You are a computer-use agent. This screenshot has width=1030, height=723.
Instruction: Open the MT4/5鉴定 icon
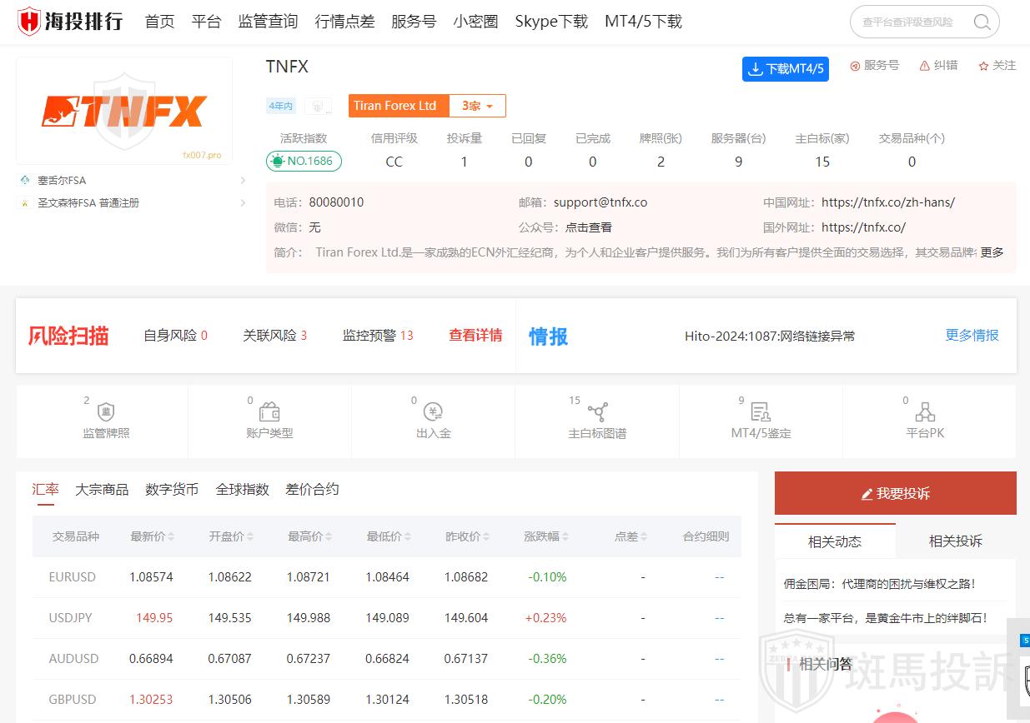point(761,411)
